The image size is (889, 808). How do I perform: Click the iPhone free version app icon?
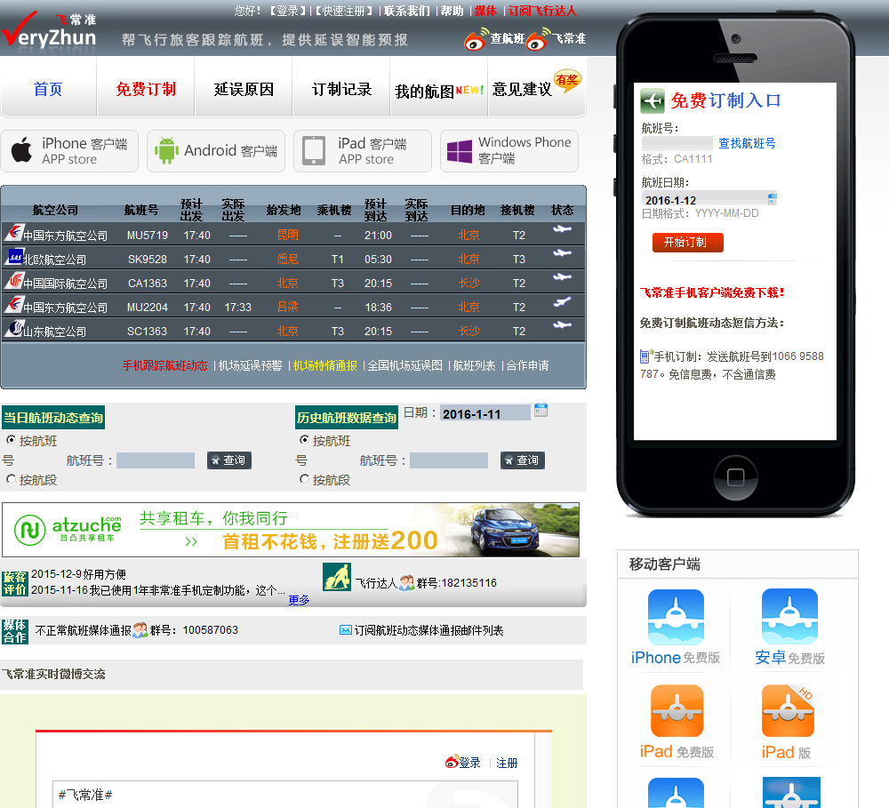[676, 617]
